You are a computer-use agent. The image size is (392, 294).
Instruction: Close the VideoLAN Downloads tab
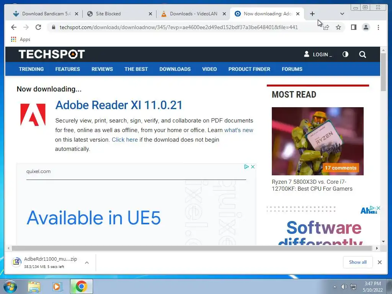224,14
